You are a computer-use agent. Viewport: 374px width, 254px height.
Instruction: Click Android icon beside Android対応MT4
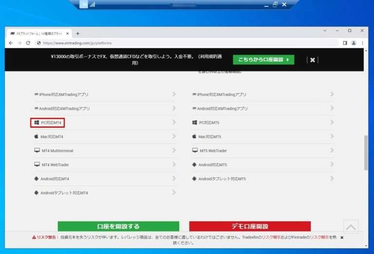(x=36, y=178)
